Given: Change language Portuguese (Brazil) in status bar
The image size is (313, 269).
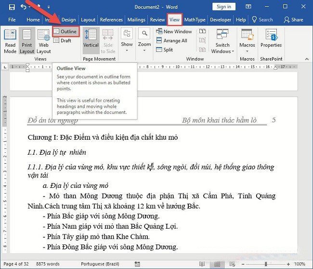Looking at the screenshot, I should coord(100,264).
